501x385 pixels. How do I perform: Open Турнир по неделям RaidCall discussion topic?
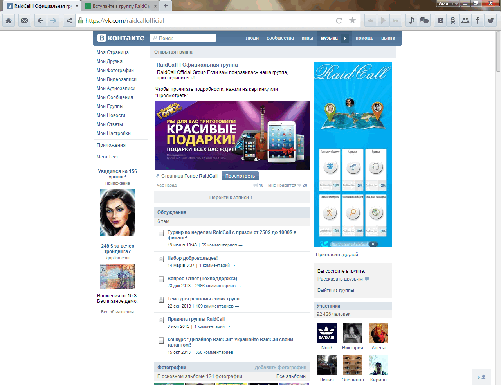coord(232,235)
